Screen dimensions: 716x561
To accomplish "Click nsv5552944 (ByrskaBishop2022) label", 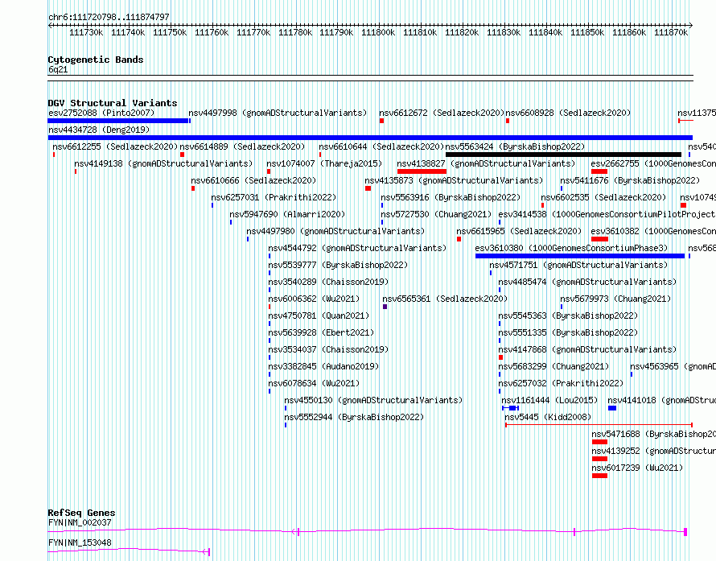I will [354, 417].
